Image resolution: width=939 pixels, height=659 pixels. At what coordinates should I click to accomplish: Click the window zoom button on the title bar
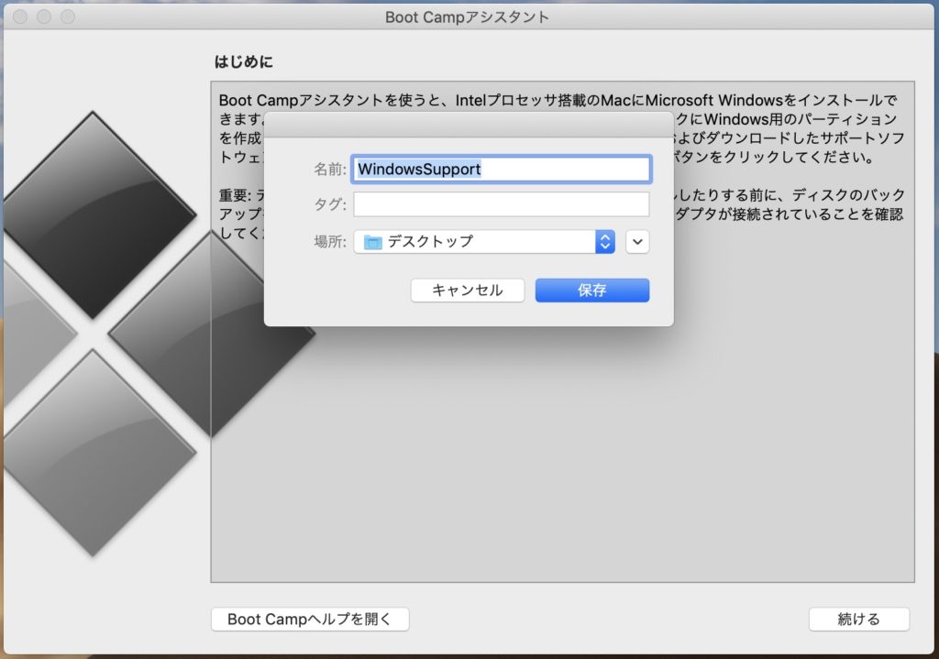click(68, 16)
